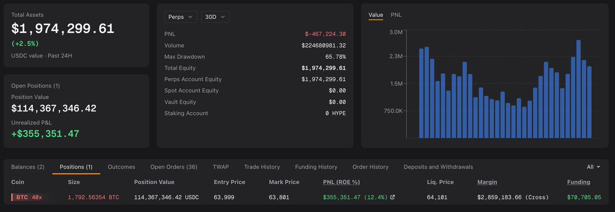The image size is (615, 212).
Task: Click the $-467,224.30 PNL value
Action: point(325,34)
